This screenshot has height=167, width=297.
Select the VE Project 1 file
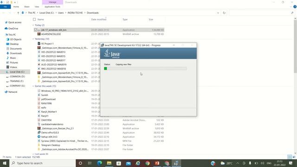pos(47,44)
